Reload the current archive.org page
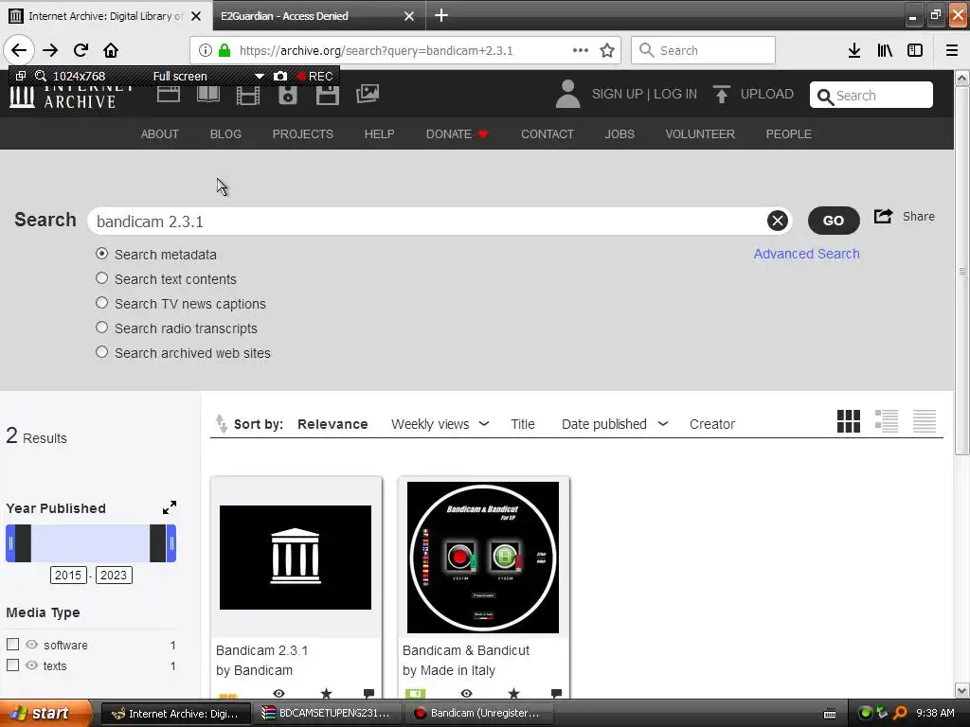Image resolution: width=970 pixels, height=727 pixels. 81,50
